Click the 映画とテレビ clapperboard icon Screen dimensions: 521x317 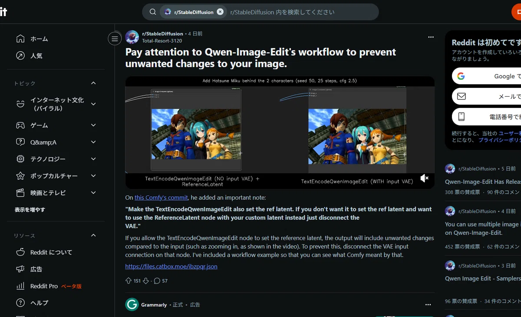[20, 193]
